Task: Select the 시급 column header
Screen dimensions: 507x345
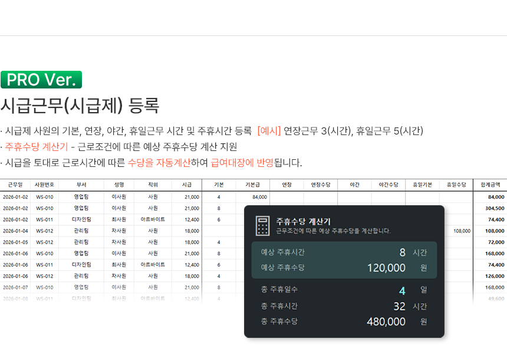Action: point(187,185)
